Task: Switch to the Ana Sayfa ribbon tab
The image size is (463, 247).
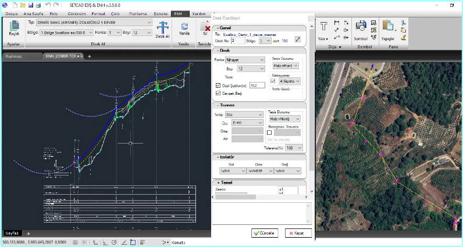Action: click(33, 13)
